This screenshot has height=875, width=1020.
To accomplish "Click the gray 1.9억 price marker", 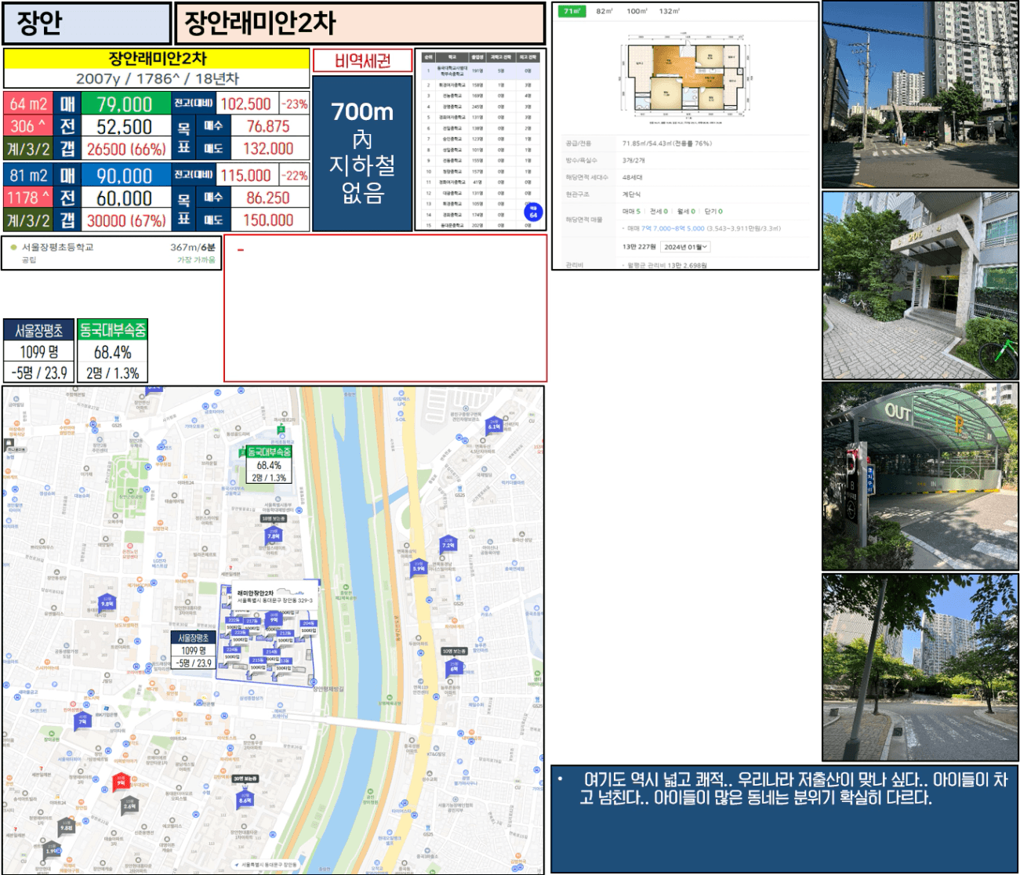I will tap(51, 849).
